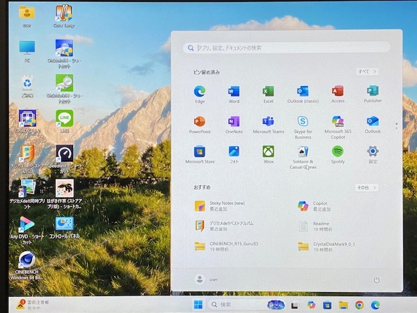417x313 pixels.
Task: Open Publisher pinned app
Action: [x=373, y=94]
